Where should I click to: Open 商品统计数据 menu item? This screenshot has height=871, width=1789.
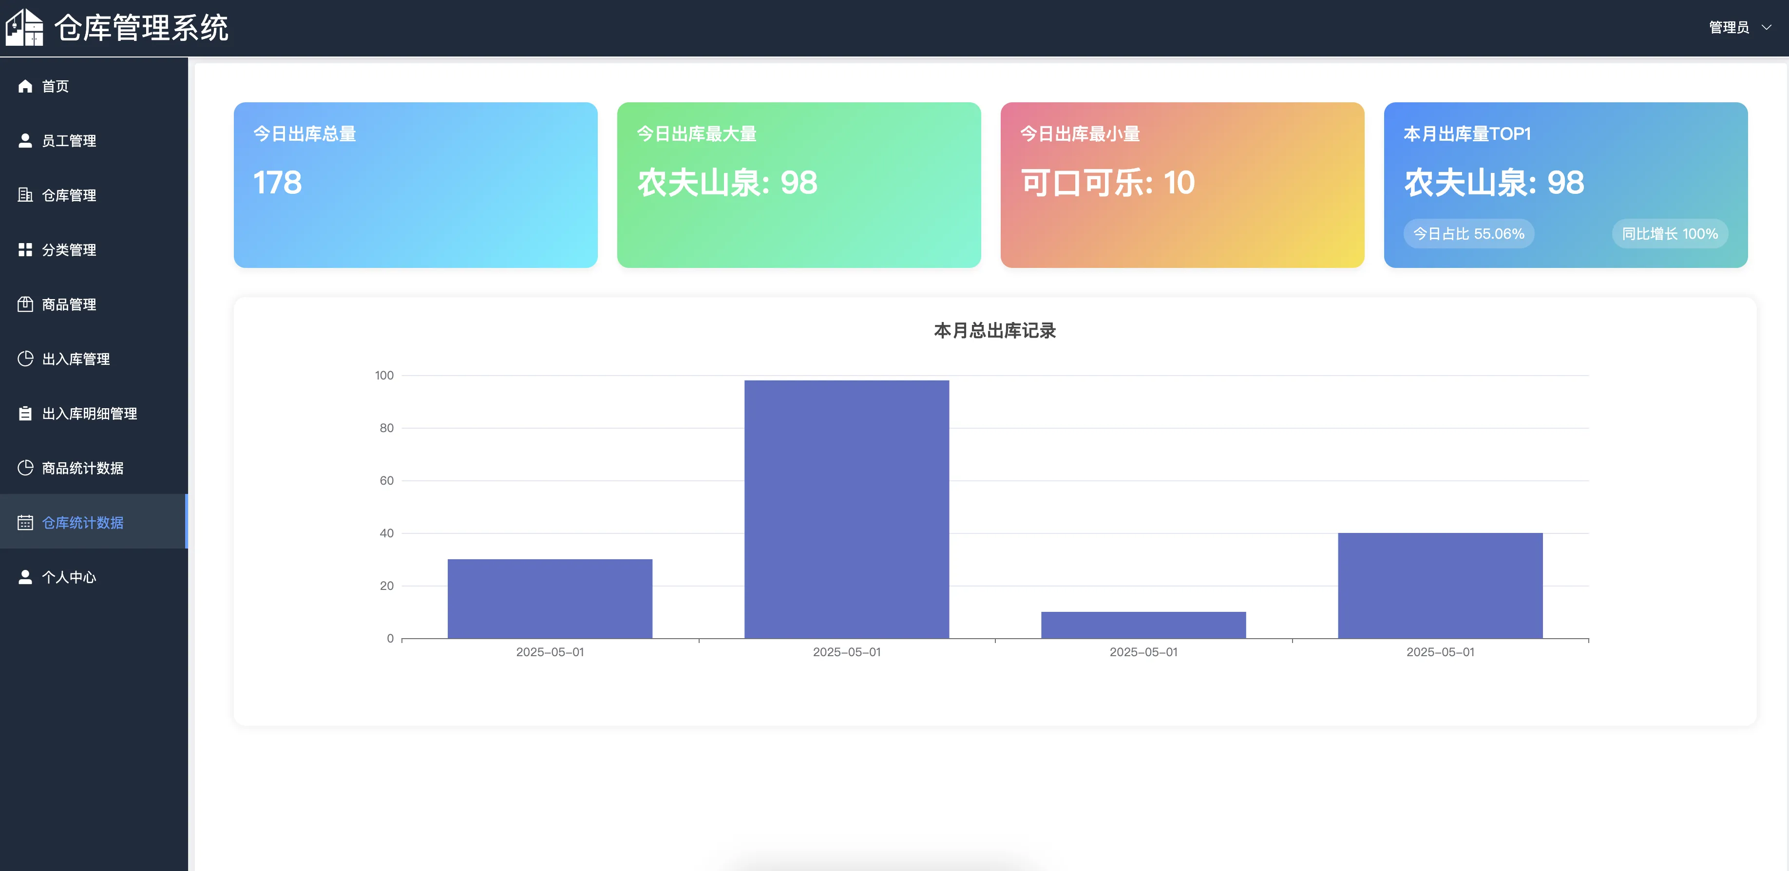tap(83, 468)
